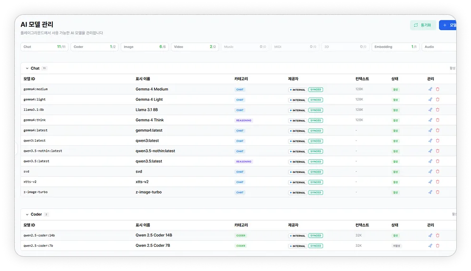The height and width of the screenshot is (271, 471).
Task: Delete the qwen3.5-nothin:latest model
Action: [438, 151]
